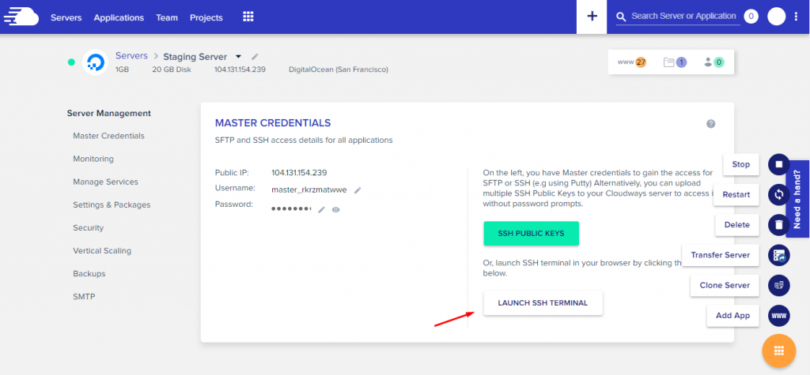Select SMTP in sidebar
Viewport: 810px width, 375px height.
pos(84,297)
